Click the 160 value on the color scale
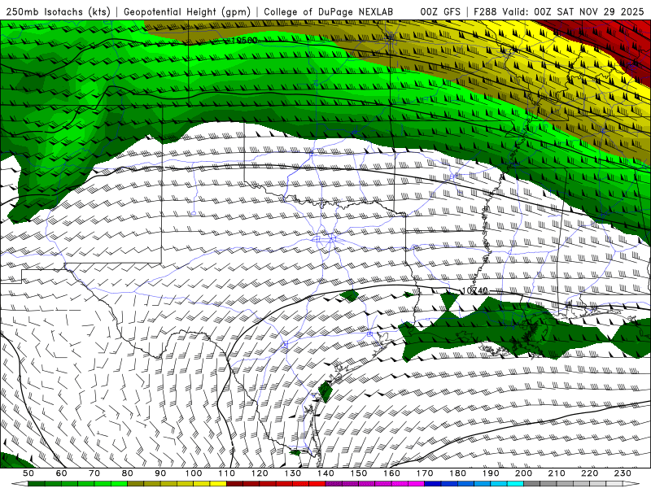Viewport: 651px width, 488px height. point(391,473)
